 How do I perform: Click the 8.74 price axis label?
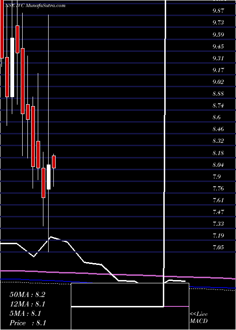pyautogui.click(x=218, y=105)
